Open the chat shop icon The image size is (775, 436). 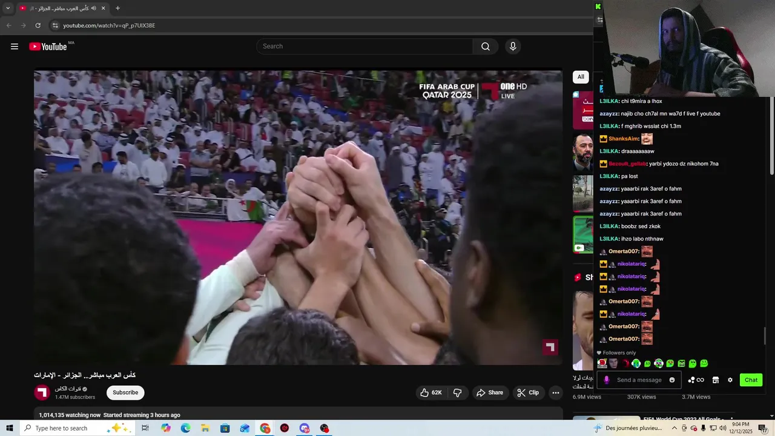tap(716, 380)
